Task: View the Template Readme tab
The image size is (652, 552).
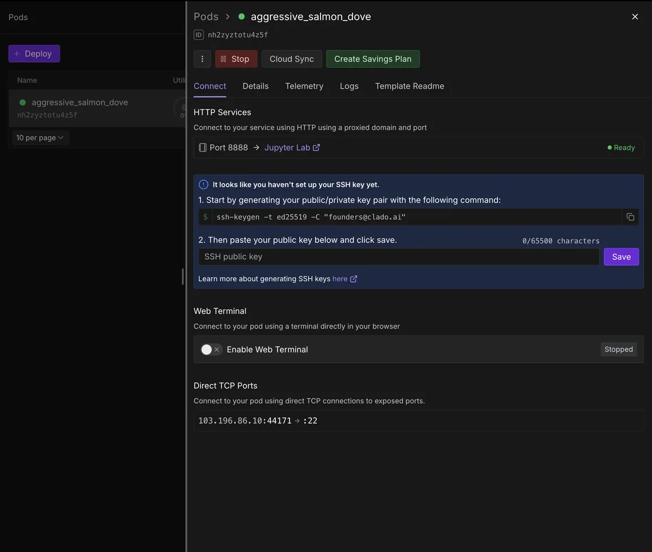Action: tap(409, 86)
